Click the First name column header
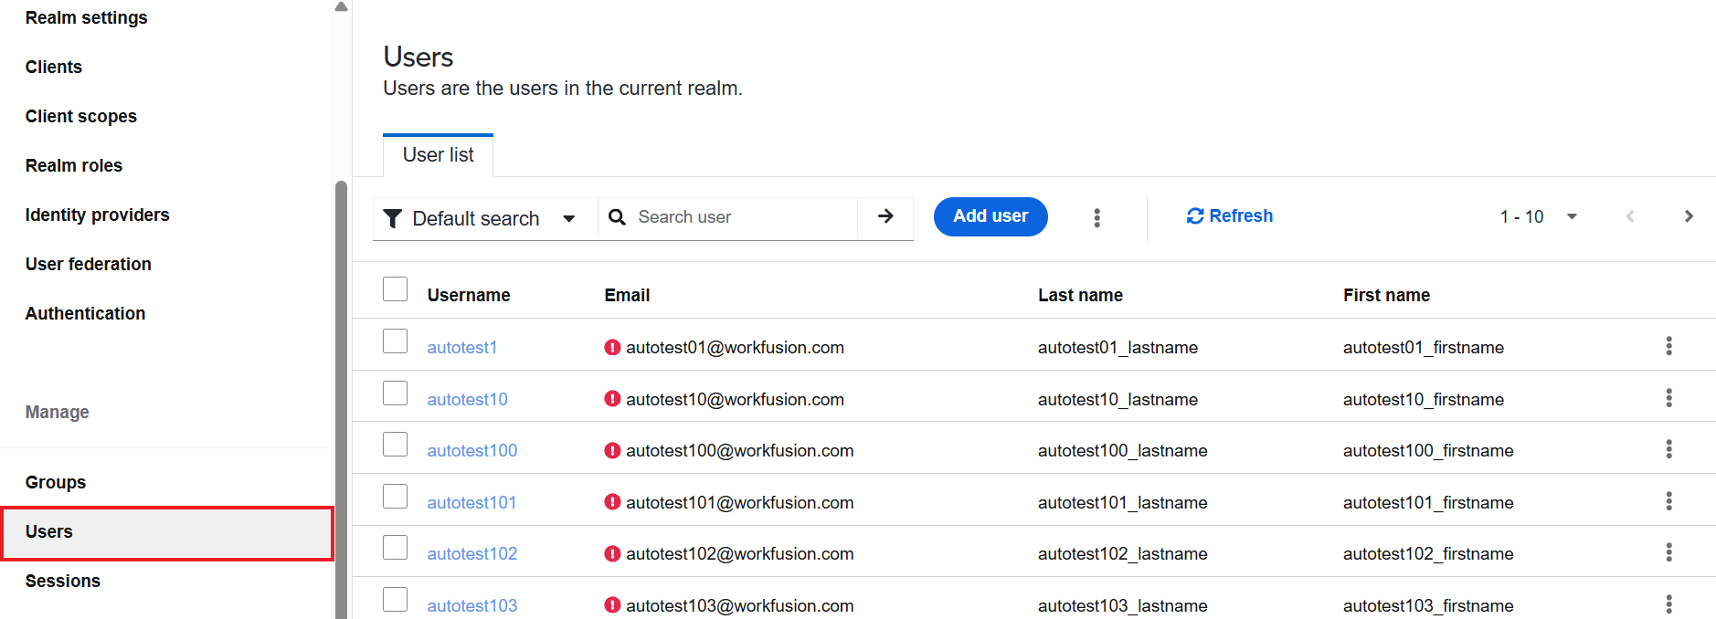This screenshot has height=619, width=1716. [x=1386, y=295]
